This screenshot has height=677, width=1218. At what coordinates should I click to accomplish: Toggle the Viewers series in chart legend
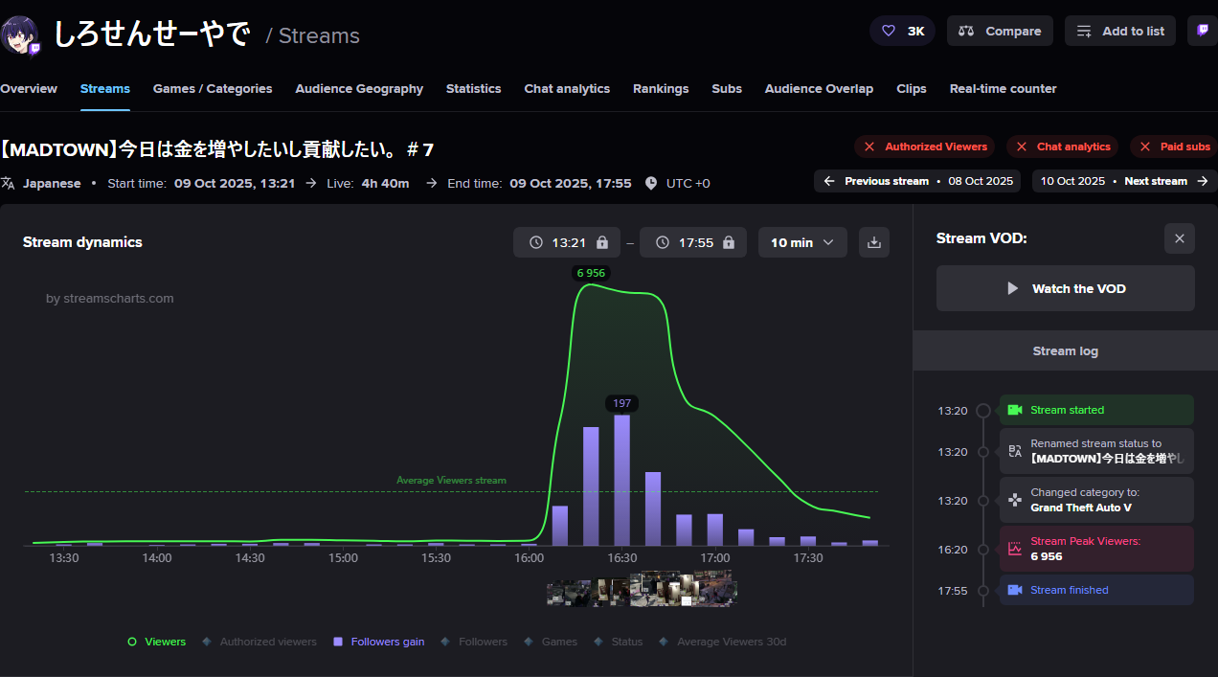pyautogui.click(x=157, y=642)
